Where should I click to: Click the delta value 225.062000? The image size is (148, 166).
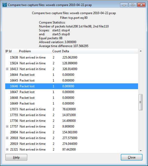pos(70,58)
